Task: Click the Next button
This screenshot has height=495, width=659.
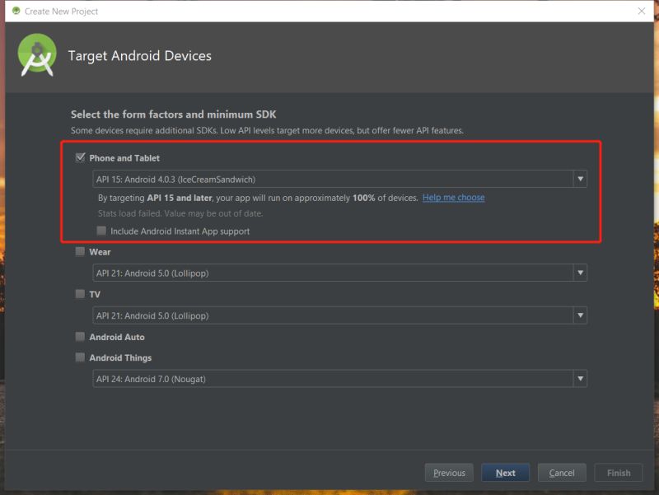Action: tap(505, 472)
